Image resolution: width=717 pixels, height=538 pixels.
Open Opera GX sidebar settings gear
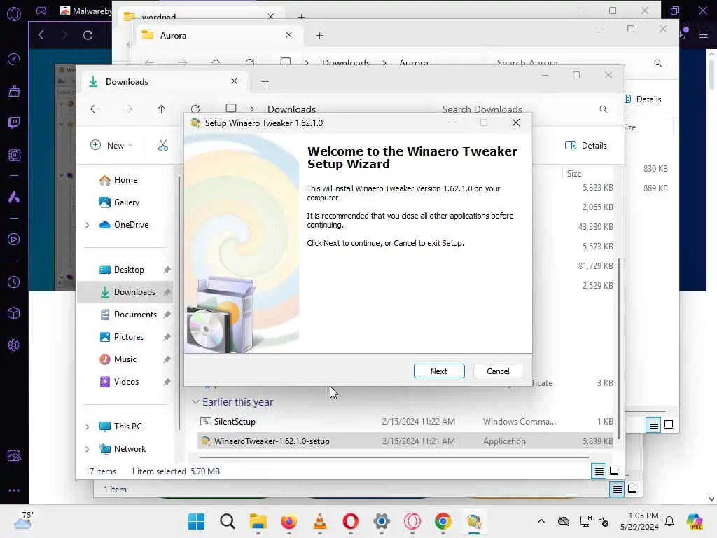tap(14, 345)
